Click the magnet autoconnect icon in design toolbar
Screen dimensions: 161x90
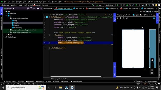point(127,18)
